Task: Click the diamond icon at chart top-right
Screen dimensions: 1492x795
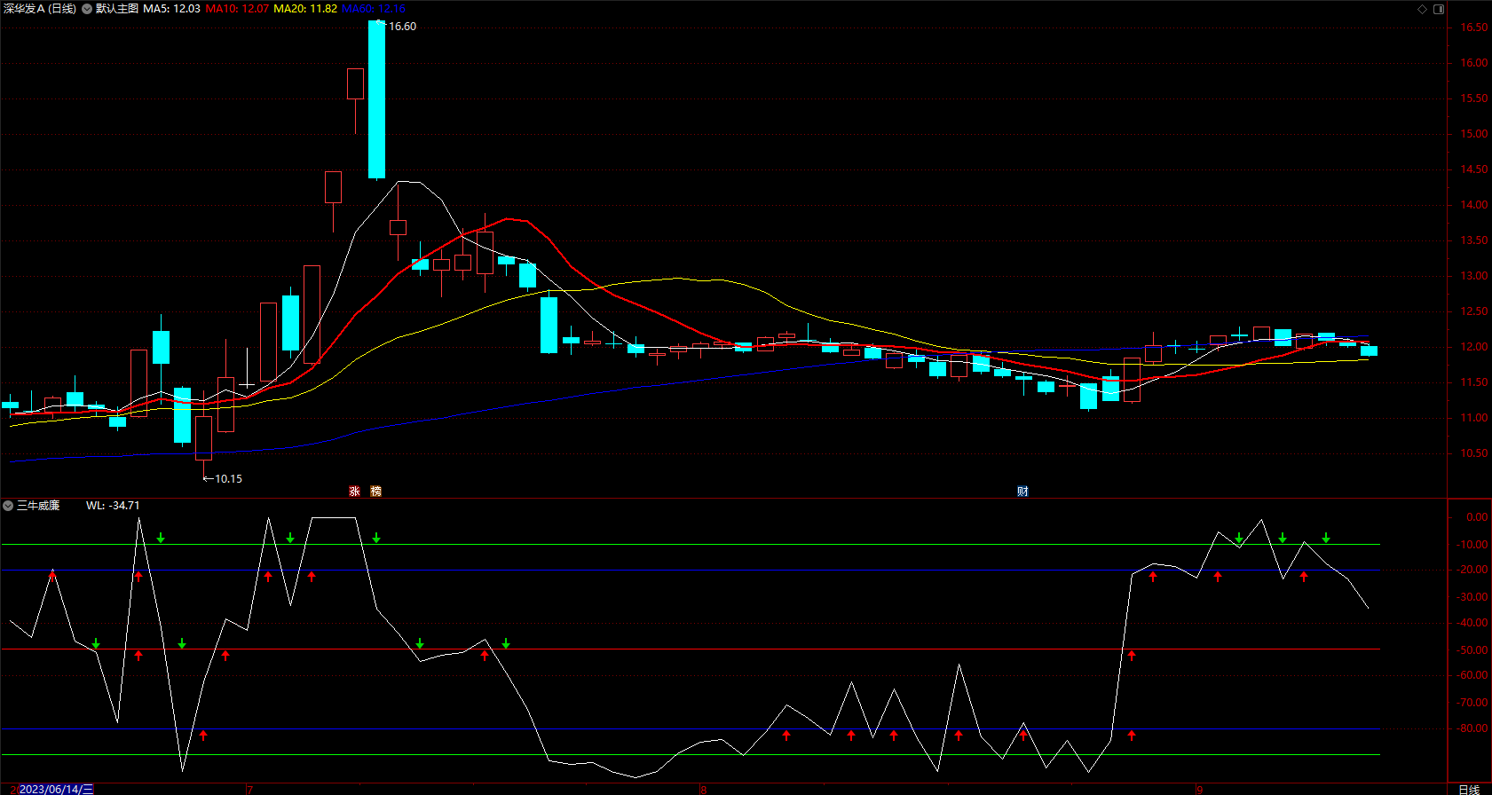Action: (1422, 9)
